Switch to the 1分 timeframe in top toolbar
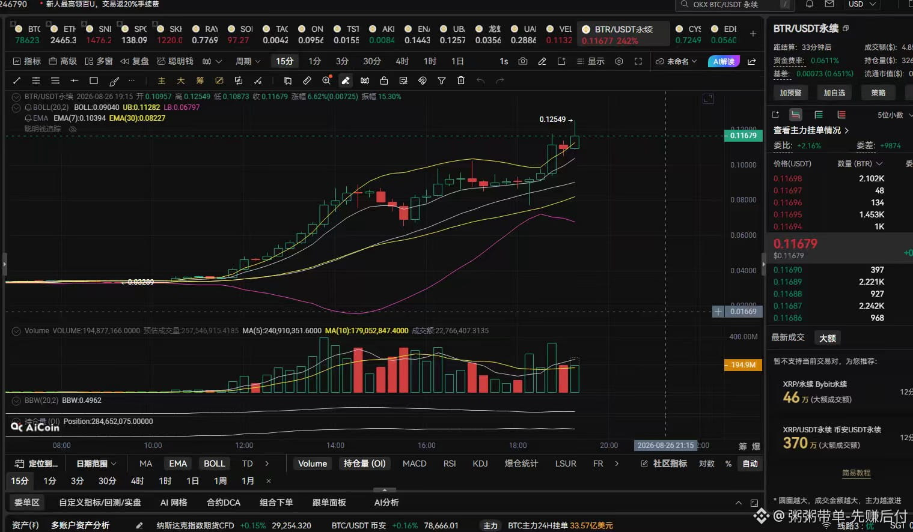The height and width of the screenshot is (532, 913). point(314,61)
